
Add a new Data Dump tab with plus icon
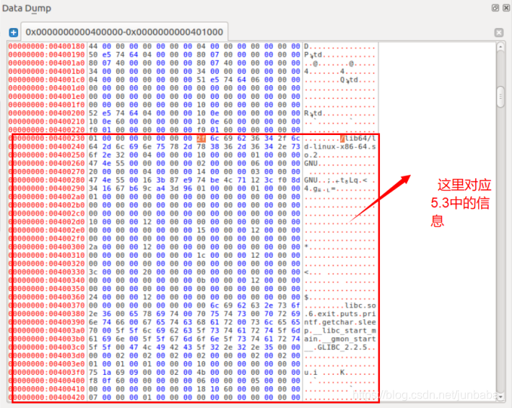click(14, 32)
